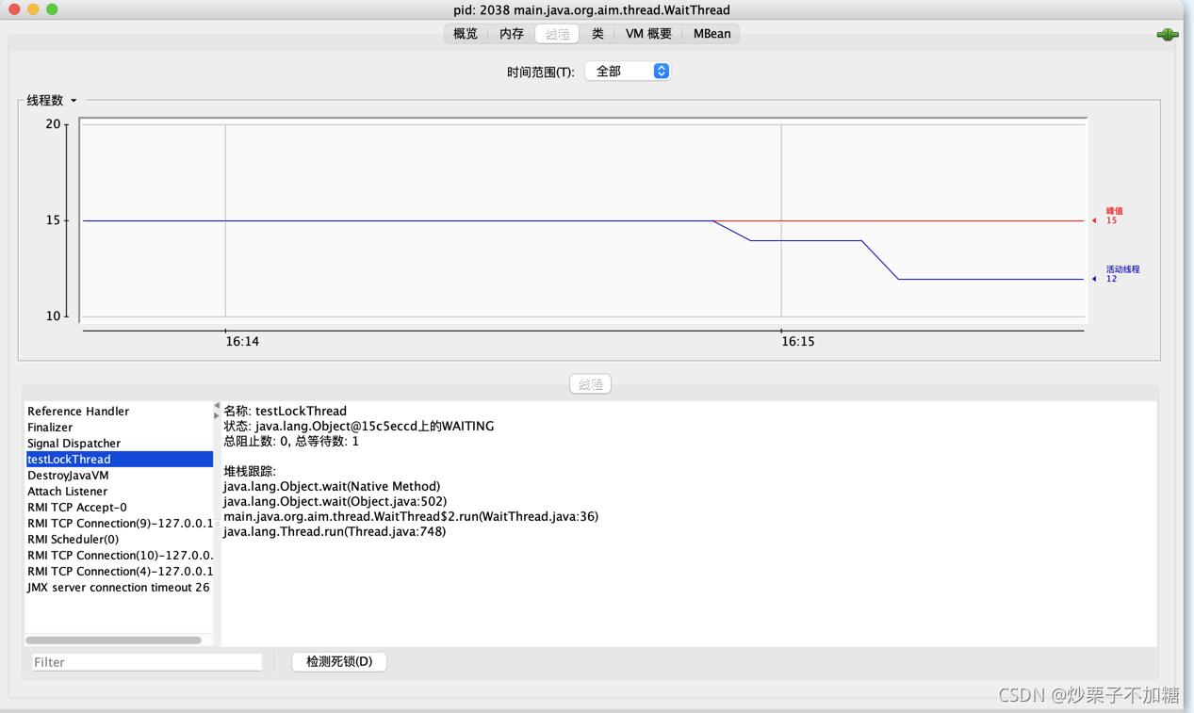Expand the thread list with the right split-pane arrow

tap(217, 415)
